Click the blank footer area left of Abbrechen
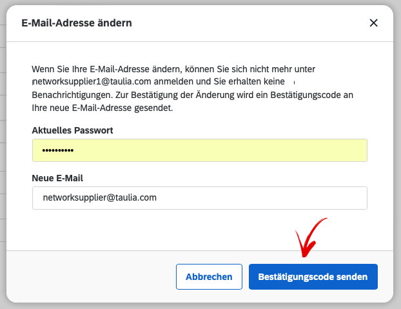This screenshot has width=401, height=309. coord(90,277)
